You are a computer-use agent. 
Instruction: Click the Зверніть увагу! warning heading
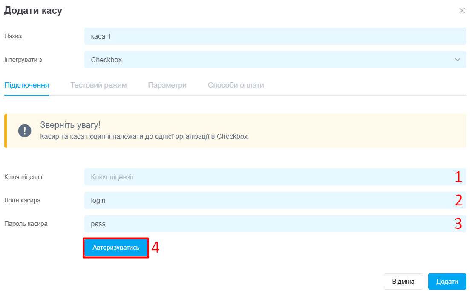[x=70, y=124]
